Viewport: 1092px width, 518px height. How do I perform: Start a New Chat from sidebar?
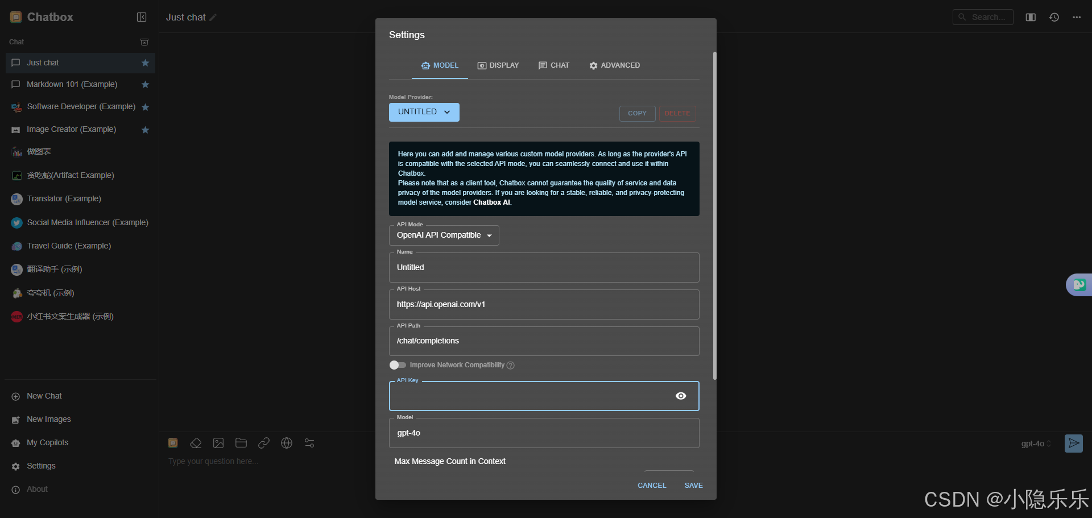[80, 396]
